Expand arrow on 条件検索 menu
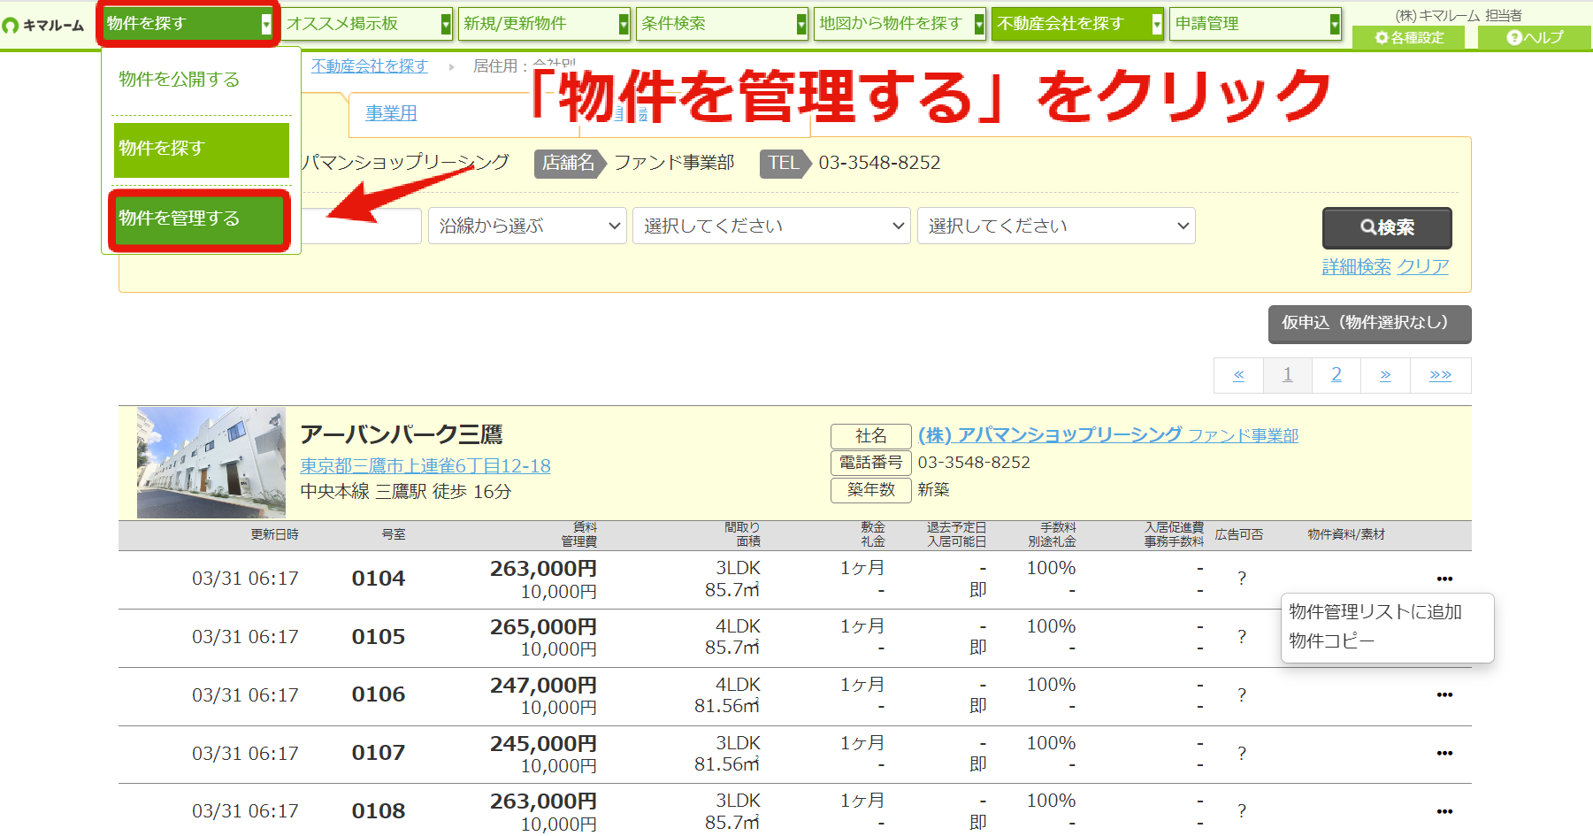Viewport: 1593px width, 836px height. tap(801, 25)
